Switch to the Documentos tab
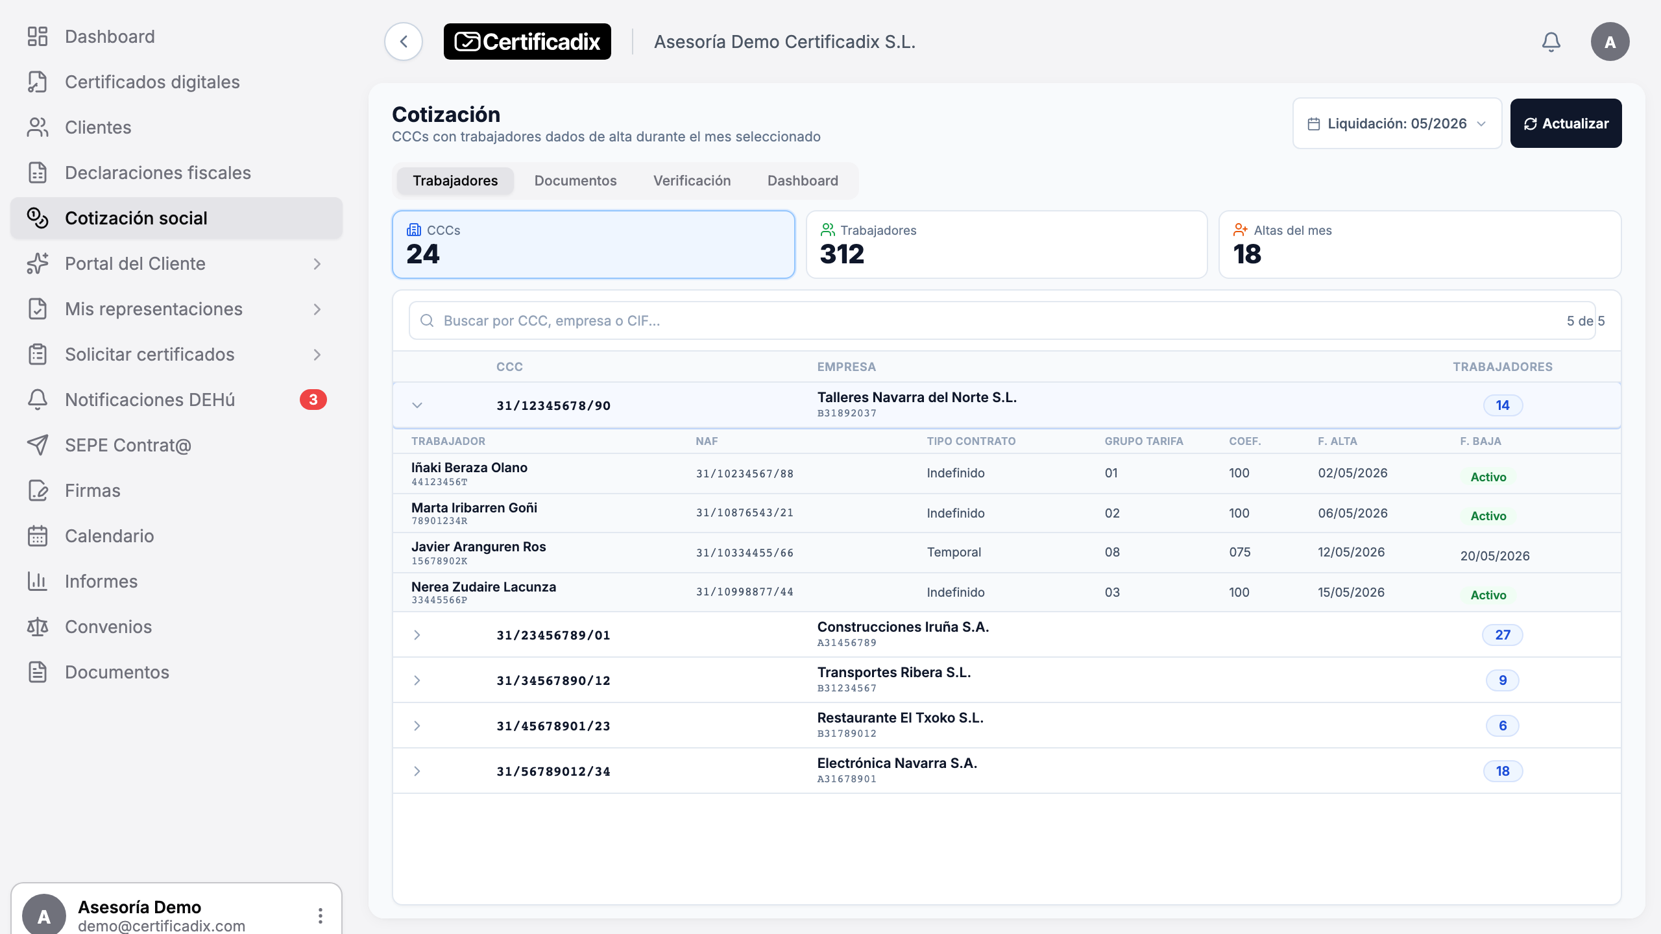 coord(576,181)
